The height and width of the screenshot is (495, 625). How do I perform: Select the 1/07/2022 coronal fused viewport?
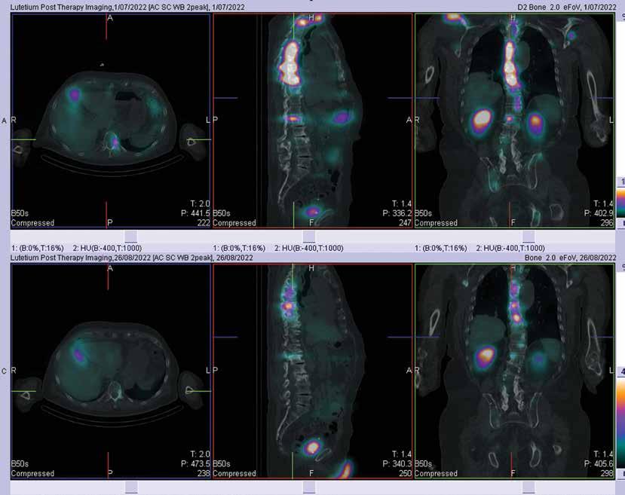click(515, 121)
